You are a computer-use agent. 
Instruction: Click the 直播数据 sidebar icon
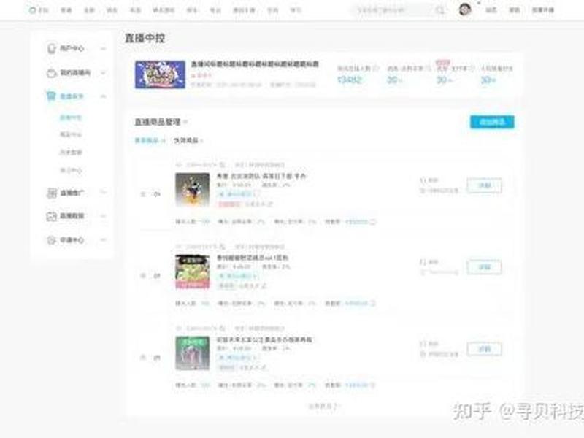51,216
